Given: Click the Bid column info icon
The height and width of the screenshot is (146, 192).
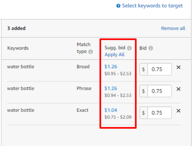Looking at the screenshot, I should (151, 48).
